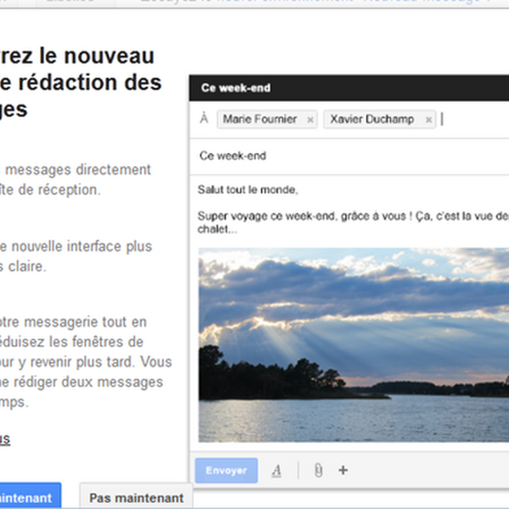This screenshot has width=509, height=509.
Task: Open text formatting options (A icon)
Action: [x=277, y=470]
